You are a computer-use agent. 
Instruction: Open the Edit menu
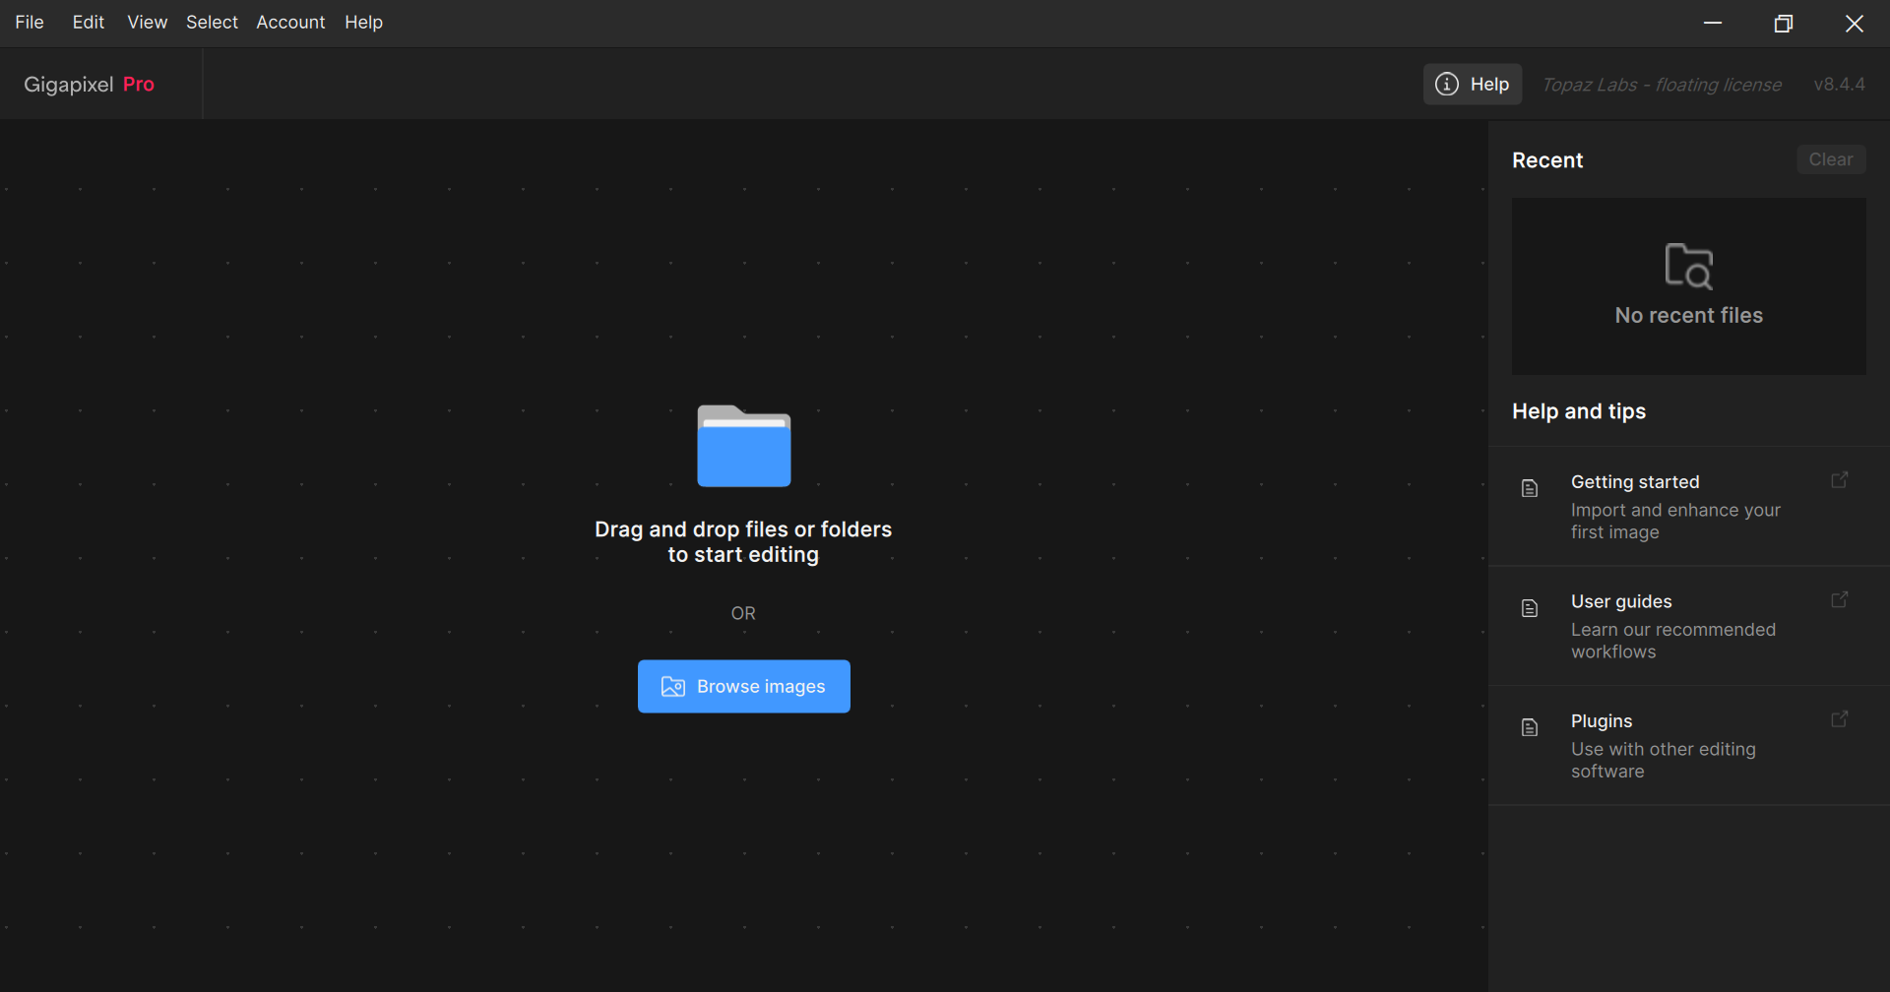pos(88,22)
